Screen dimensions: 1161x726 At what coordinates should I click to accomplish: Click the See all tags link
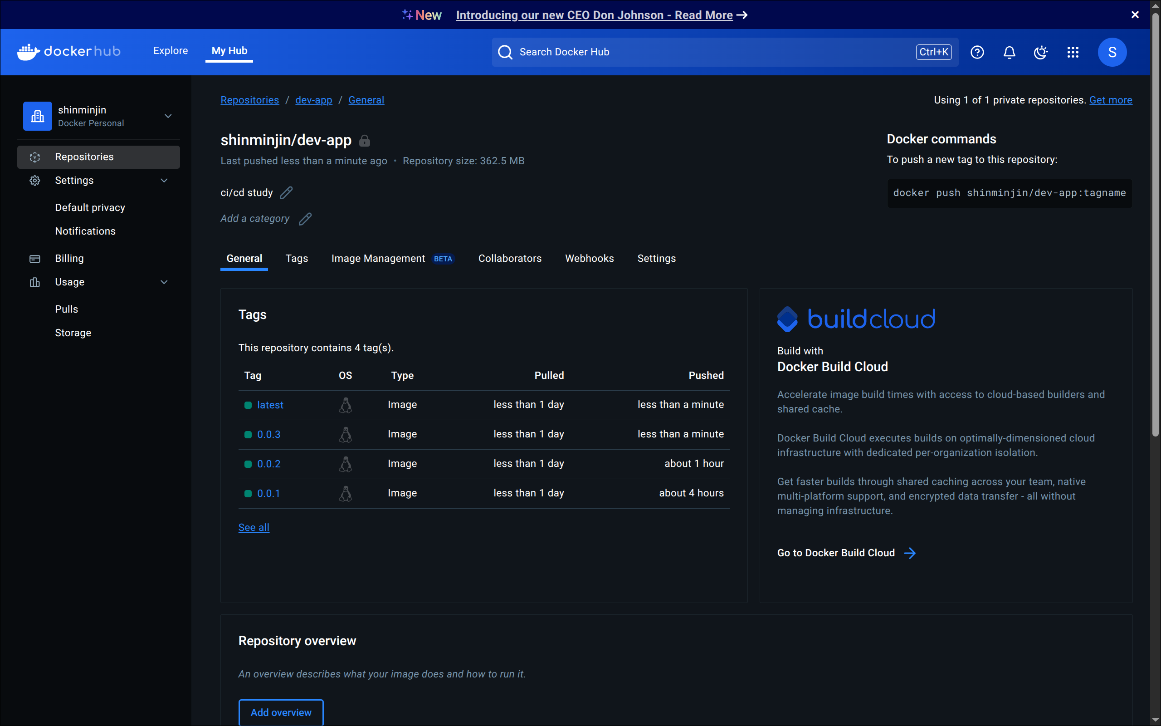pos(254,527)
